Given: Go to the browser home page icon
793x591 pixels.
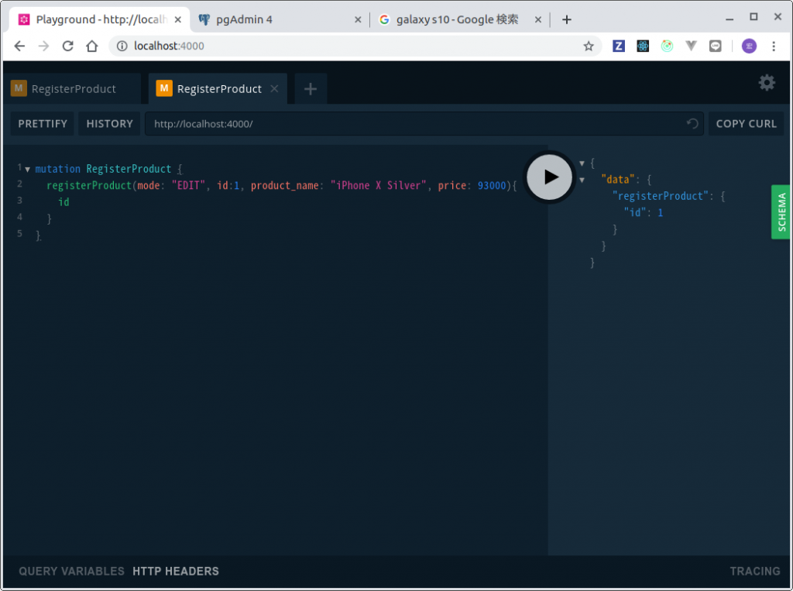Looking at the screenshot, I should tap(91, 46).
